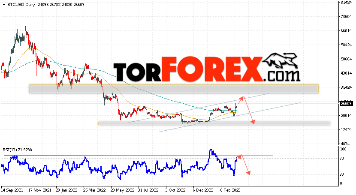Image resolution: width=356 pixels, height=195 pixels.
Task: Select the date label 20 Jan 2022
Action: point(66,190)
